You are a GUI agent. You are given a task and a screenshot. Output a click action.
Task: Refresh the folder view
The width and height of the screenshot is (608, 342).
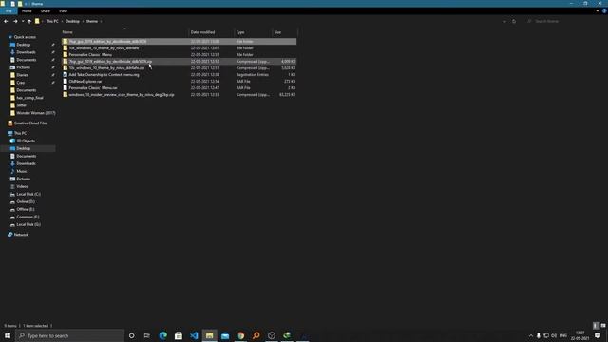[x=514, y=21]
